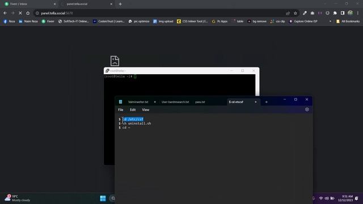363x204 pixels.
Task: Click the root@tella terminal prompt area
Action: [x=119, y=76]
